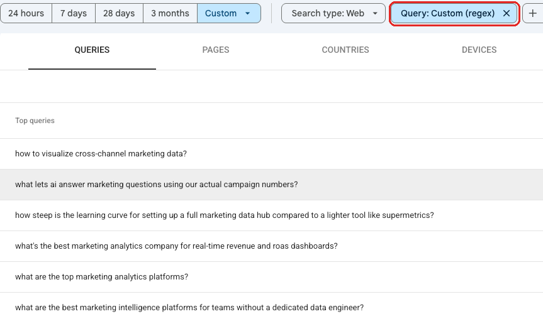Select the 3 months date range
Screen dimensions: 543x314
coord(170,13)
